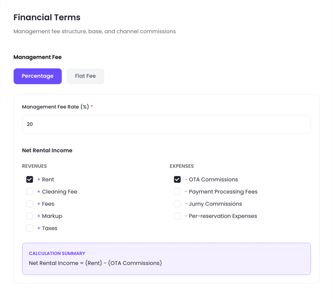Viewport: 333px width, 299px height.
Task: Click the plus icon beside Rent
Action: pyautogui.click(x=39, y=180)
